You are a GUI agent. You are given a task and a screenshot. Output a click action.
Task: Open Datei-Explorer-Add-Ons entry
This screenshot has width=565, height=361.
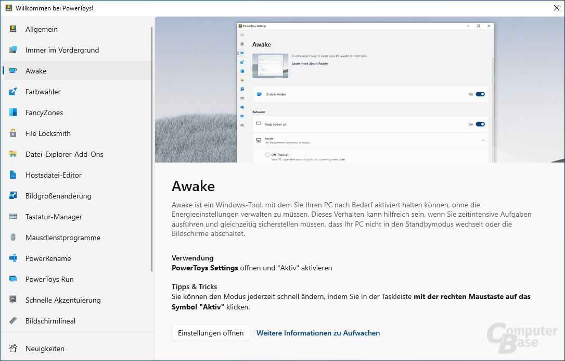click(x=77, y=154)
